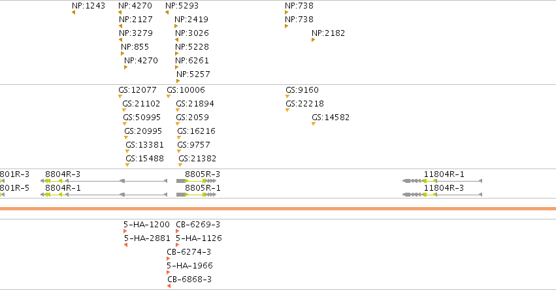
Task: Click the 8804R-3 gene model glyph
Action: 104,181
